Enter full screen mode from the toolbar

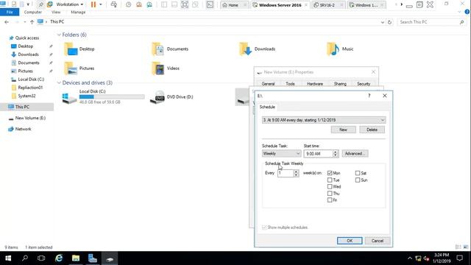click(x=185, y=4)
